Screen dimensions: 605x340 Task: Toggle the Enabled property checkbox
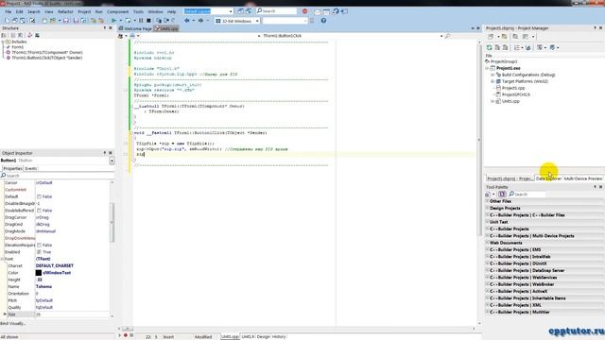point(39,252)
